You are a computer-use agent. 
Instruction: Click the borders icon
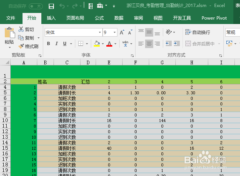tap(80, 44)
